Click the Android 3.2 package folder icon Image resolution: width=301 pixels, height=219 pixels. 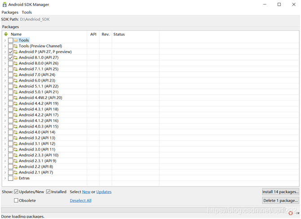coord(16,138)
